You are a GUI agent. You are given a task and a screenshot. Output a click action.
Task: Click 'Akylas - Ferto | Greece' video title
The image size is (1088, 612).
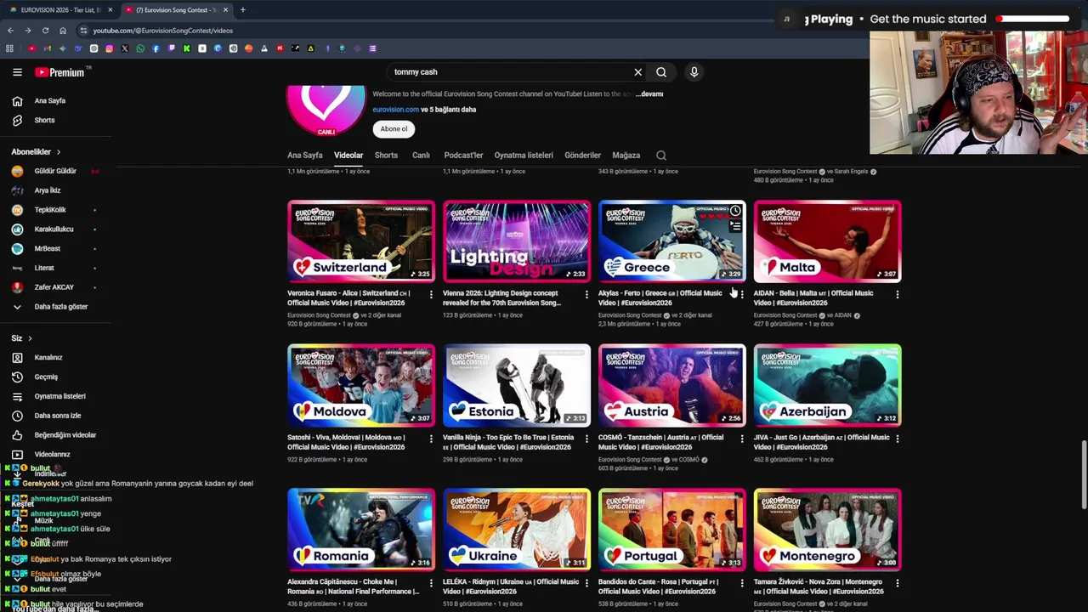(660, 298)
